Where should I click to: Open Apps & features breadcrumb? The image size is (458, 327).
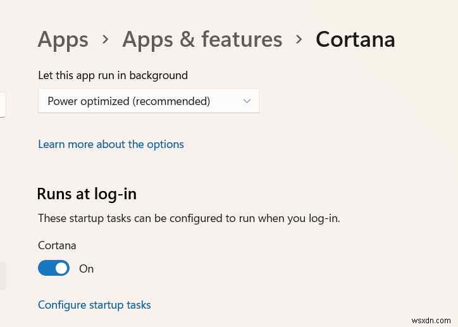pyautogui.click(x=202, y=39)
